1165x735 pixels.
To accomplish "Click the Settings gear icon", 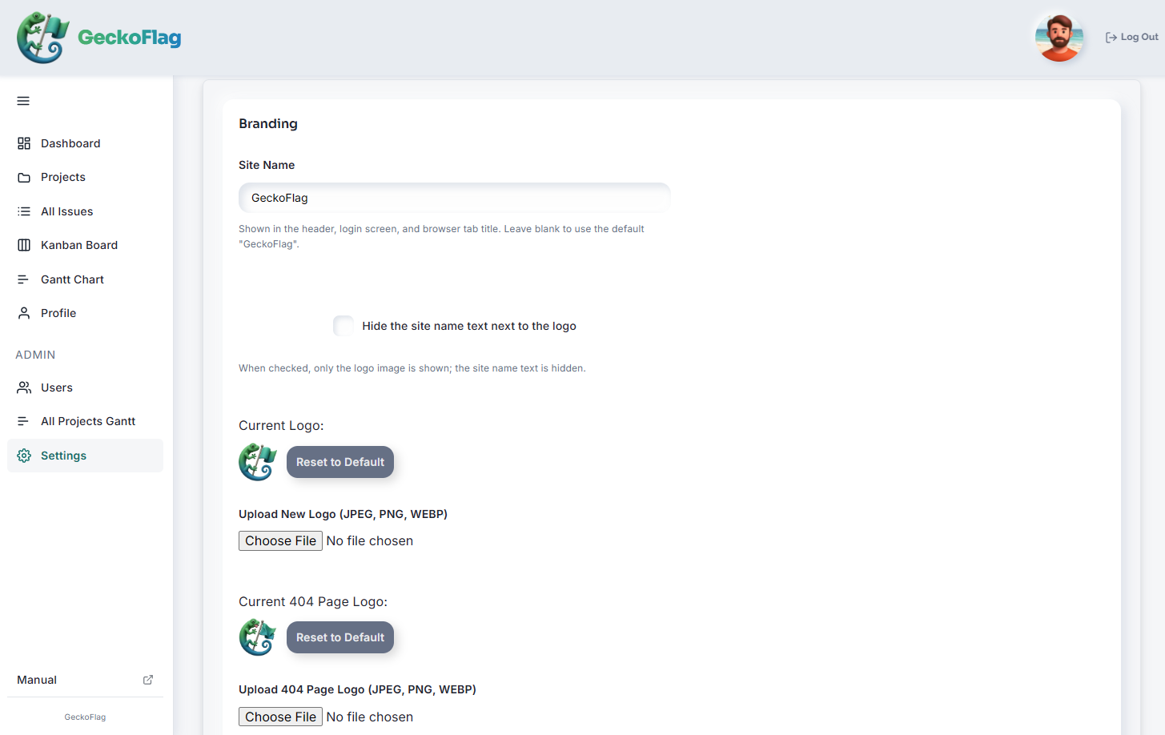I will click(24, 456).
